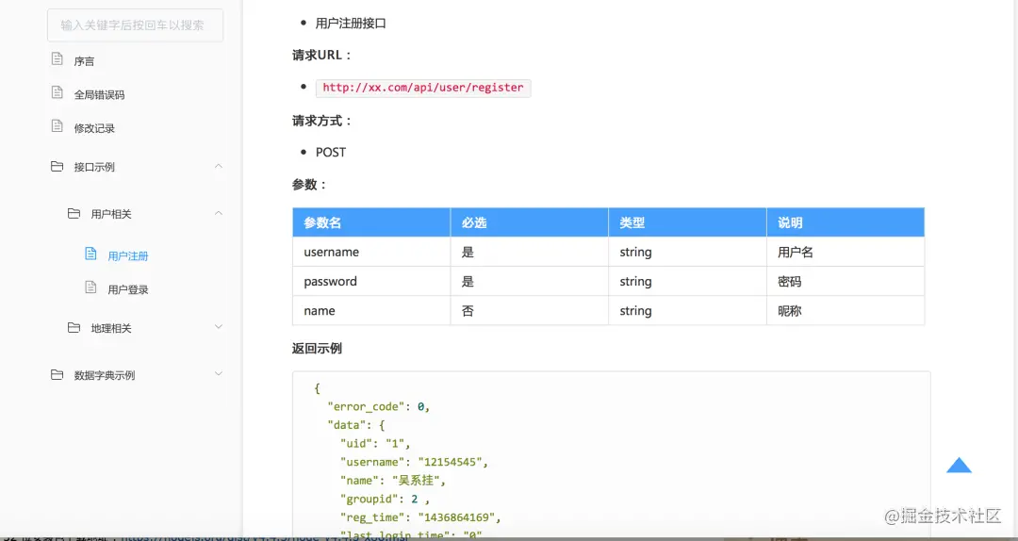1018x541 pixels.
Task: Click the "username": "12154545" JSON line
Action: pos(414,462)
